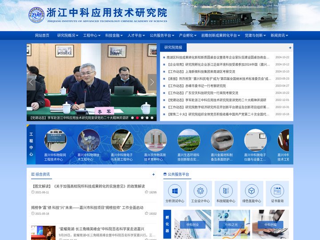Open news 南湖区科技成果转化新知新质圆桌会议
This screenshot has width=320, height=240.
(x=218, y=57)
